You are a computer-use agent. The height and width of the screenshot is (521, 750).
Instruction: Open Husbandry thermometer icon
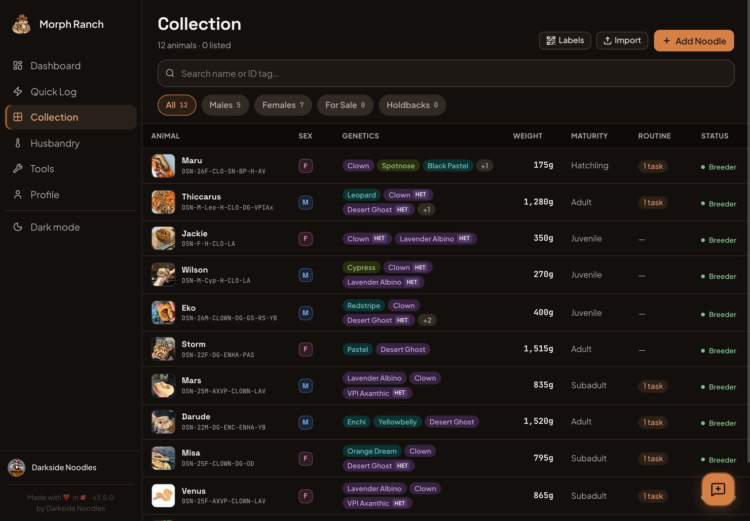18,143
